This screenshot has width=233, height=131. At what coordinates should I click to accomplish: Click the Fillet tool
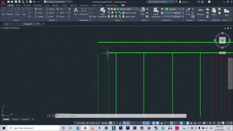[60, 13]
